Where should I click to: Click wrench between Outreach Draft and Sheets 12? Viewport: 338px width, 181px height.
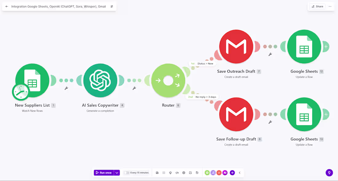coord(270,55)
